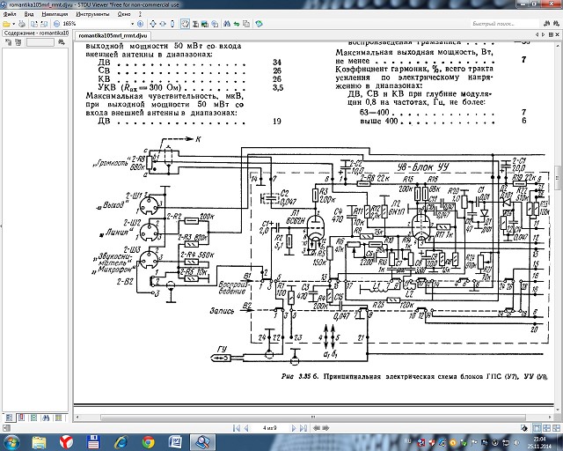Open the document tabs list dropdown

pos(550,35)
